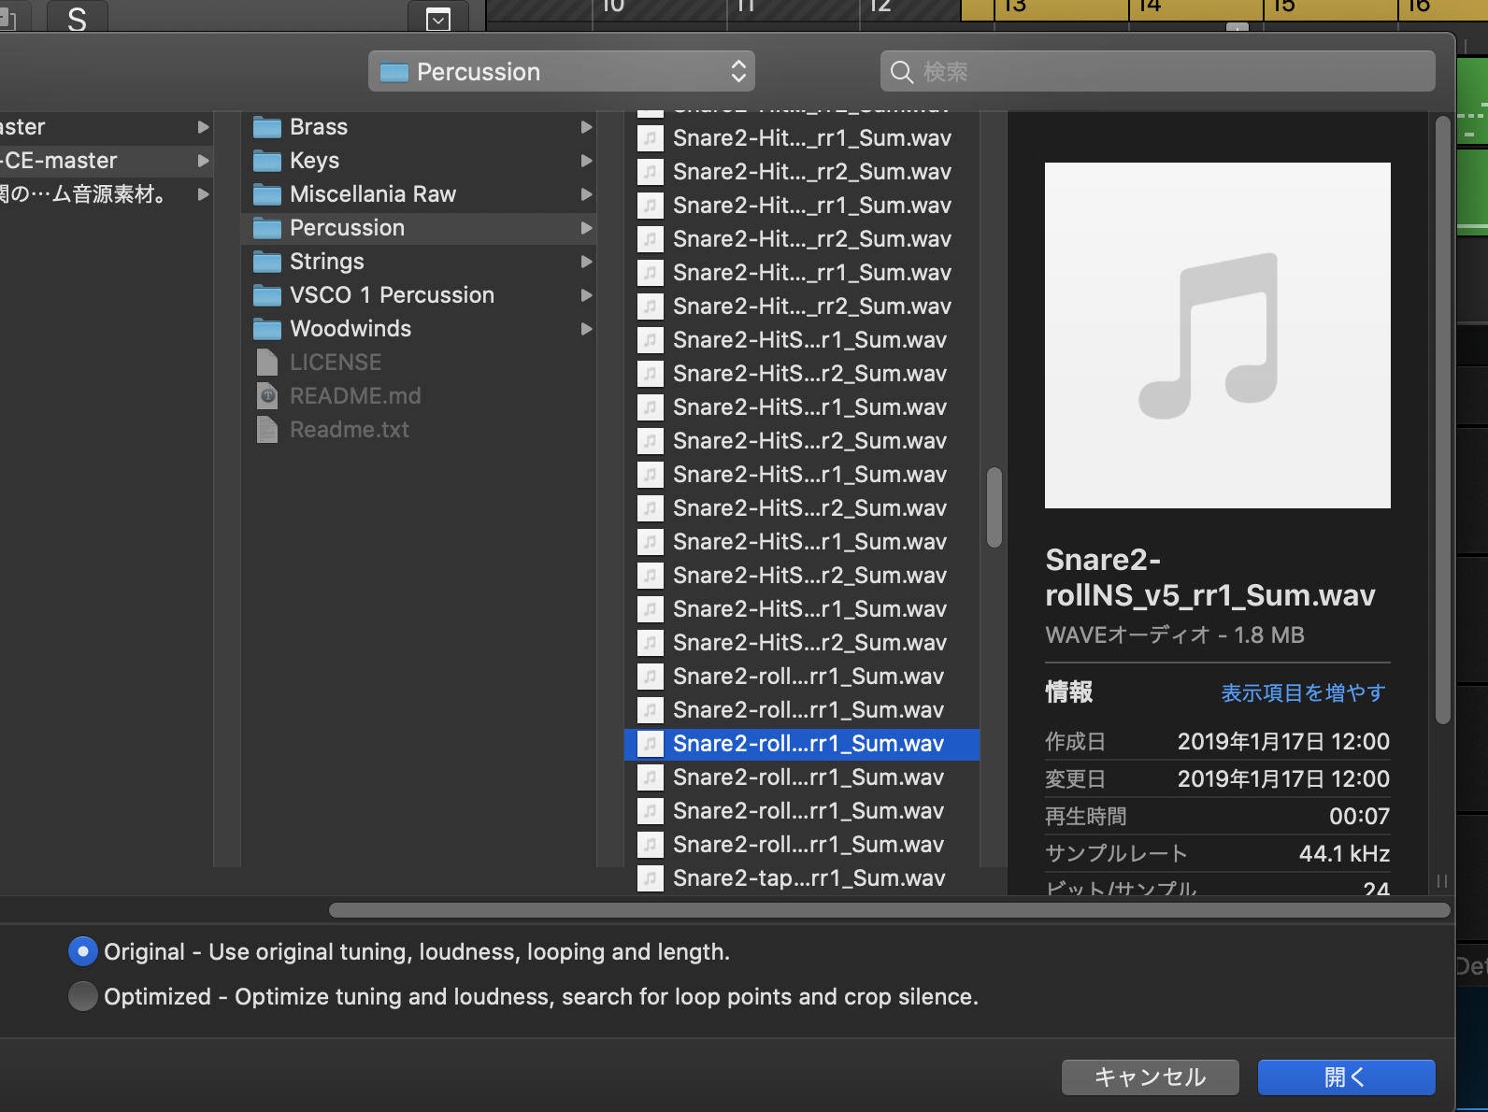This screenshot has width=1488, height=1112.
Task: Select the Keys folder icon
Action: click(267, 161)
